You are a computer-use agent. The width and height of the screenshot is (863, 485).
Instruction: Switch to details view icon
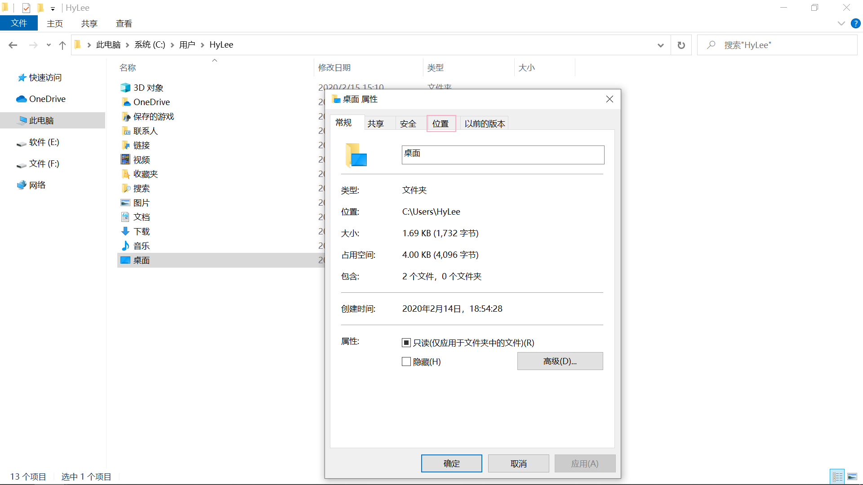click(x=837, y=476)
